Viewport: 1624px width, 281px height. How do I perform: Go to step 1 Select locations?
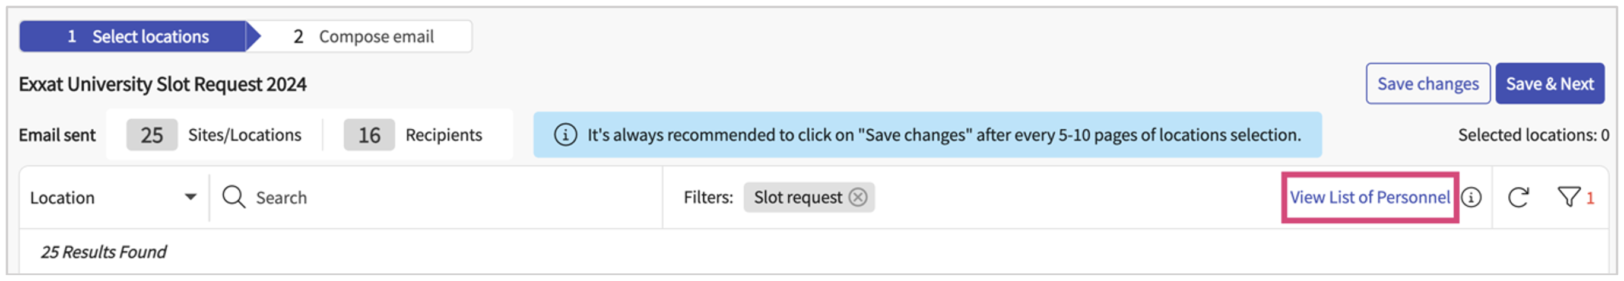pyautogui.click(x=138, y=37)
